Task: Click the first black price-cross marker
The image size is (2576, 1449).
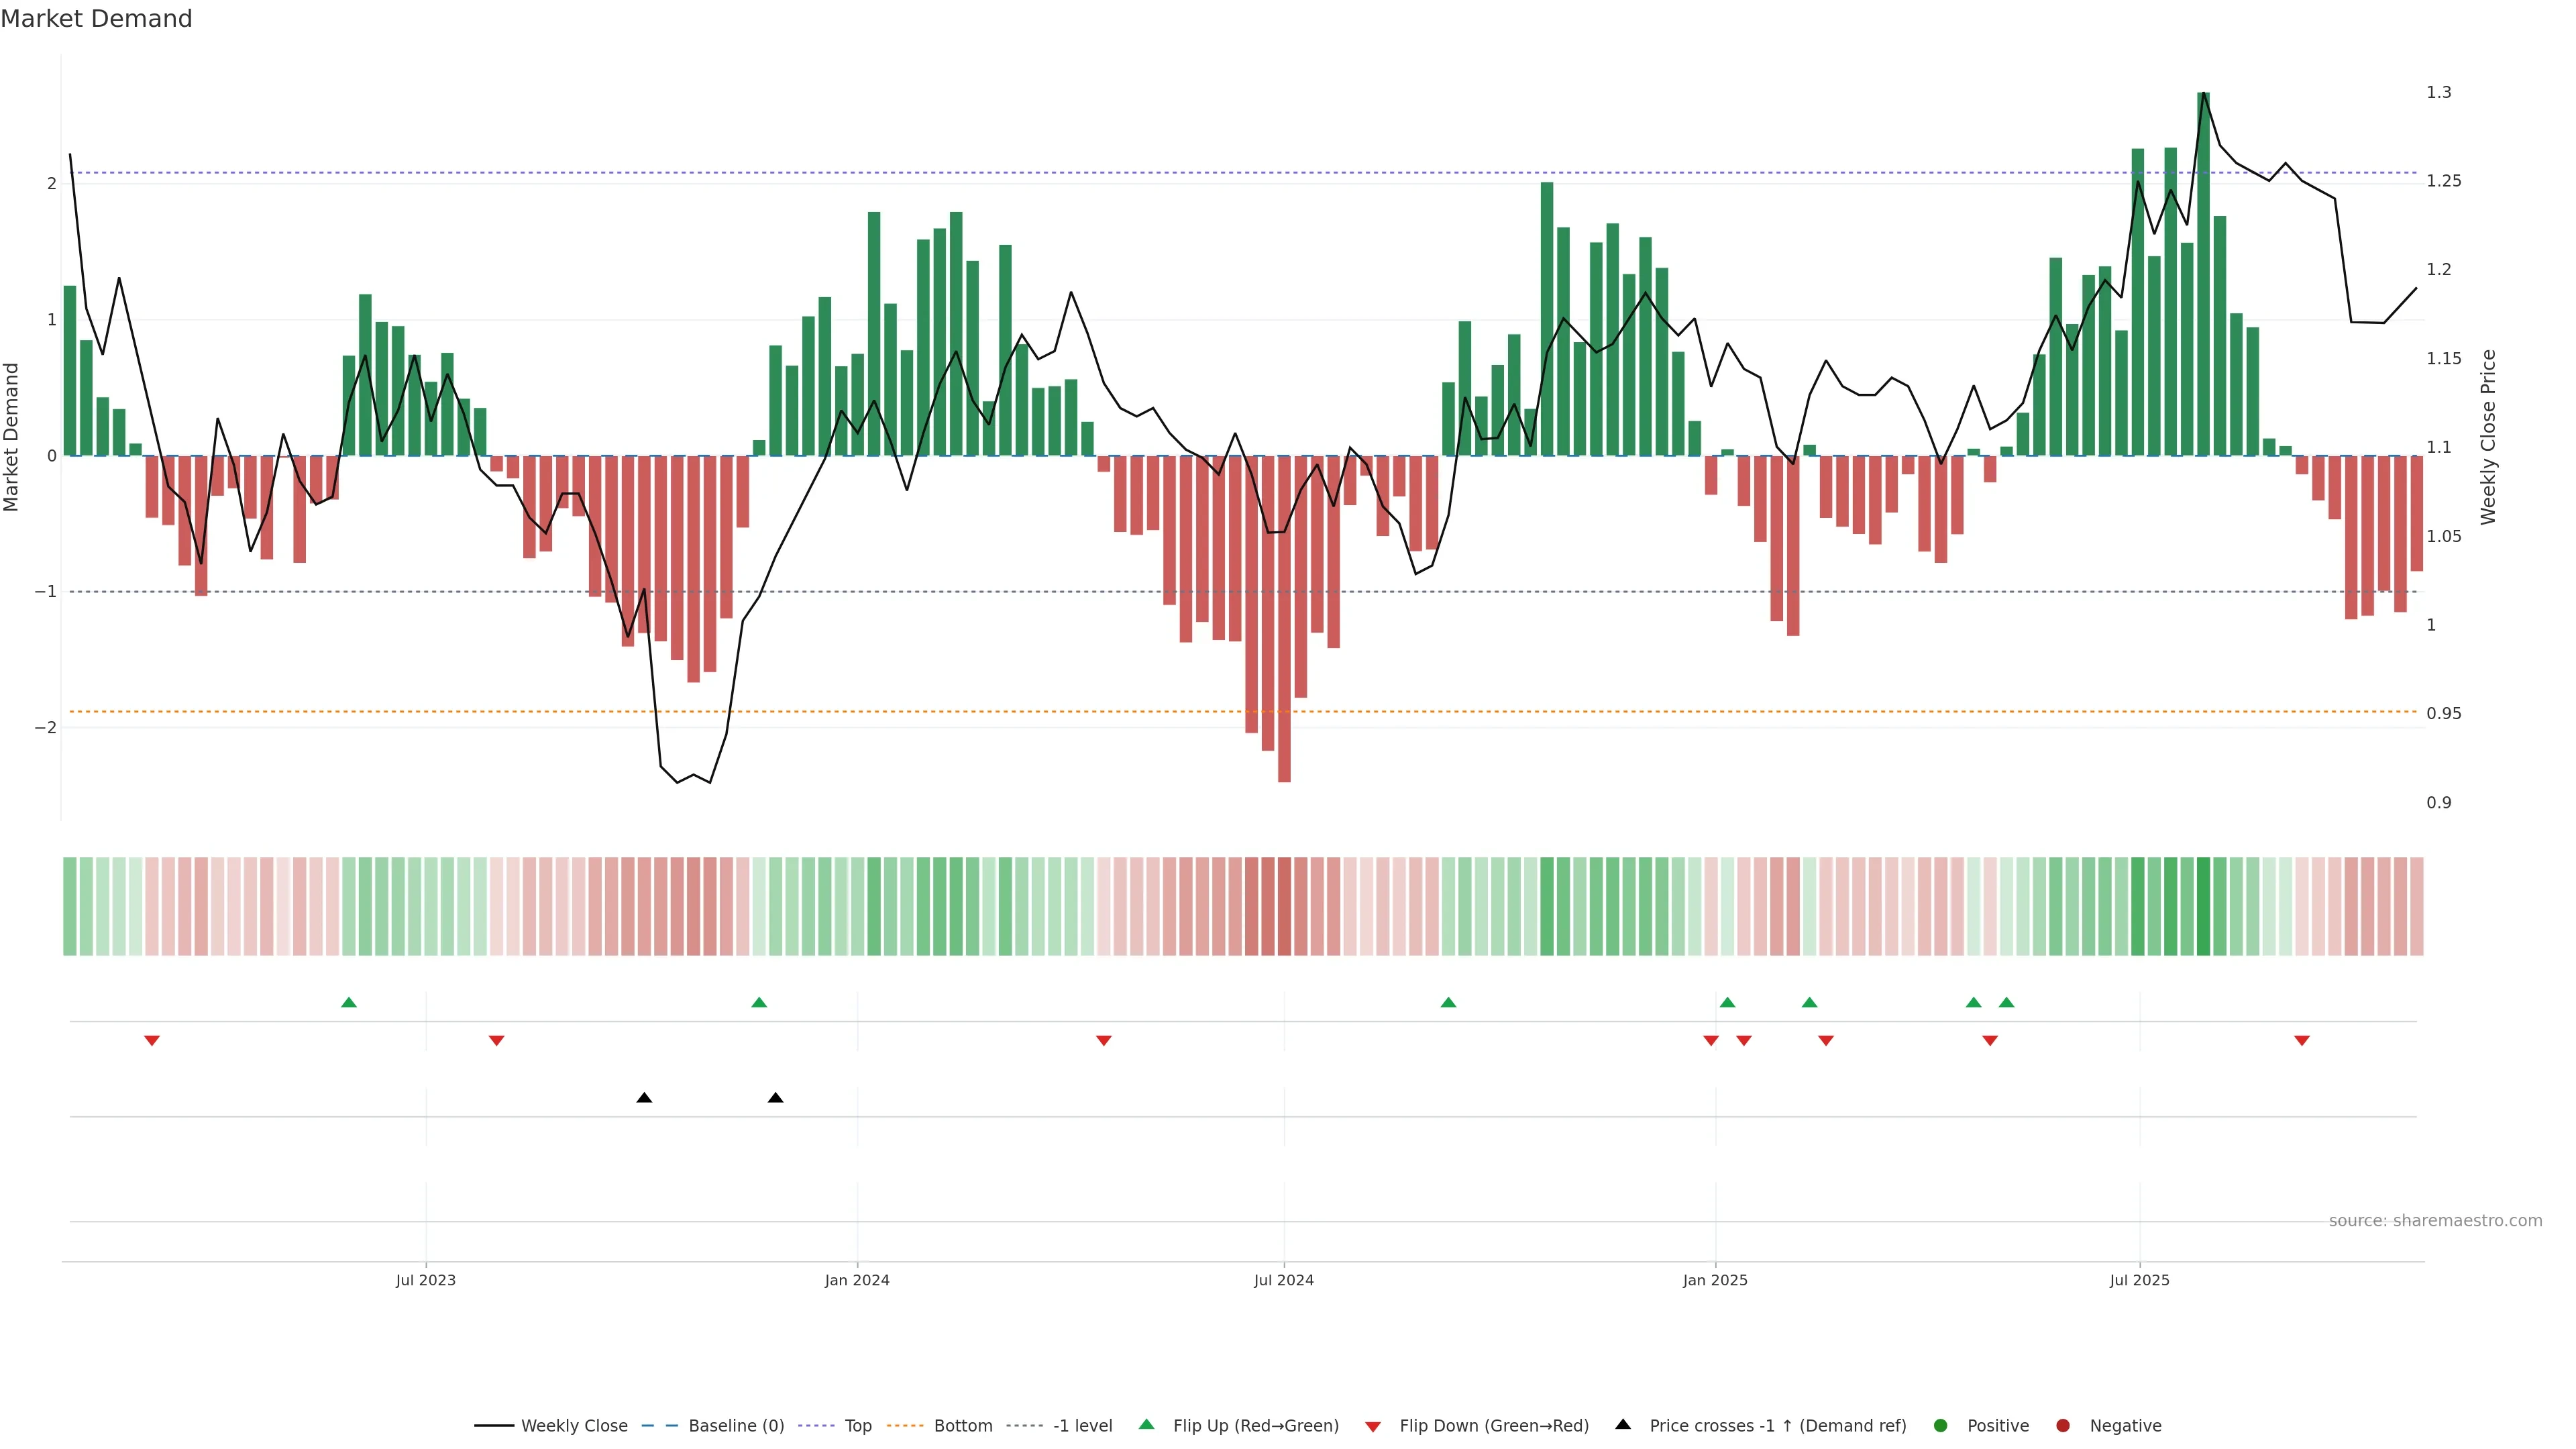Action: pos(644,1098)
